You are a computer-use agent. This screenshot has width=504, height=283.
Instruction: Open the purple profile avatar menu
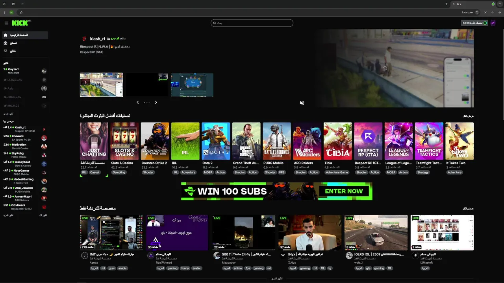493,23
